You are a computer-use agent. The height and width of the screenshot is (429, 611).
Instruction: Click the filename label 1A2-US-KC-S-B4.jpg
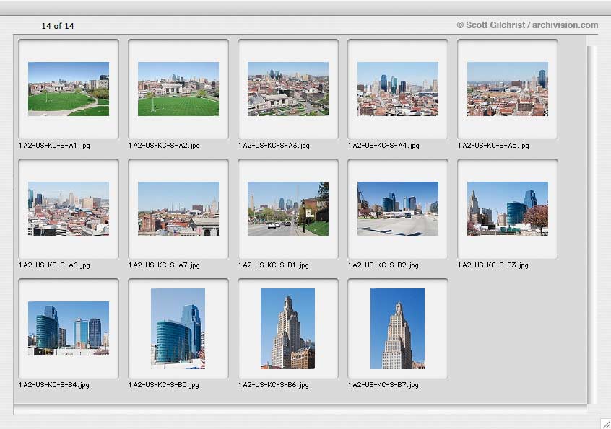(x=53, y=385)
